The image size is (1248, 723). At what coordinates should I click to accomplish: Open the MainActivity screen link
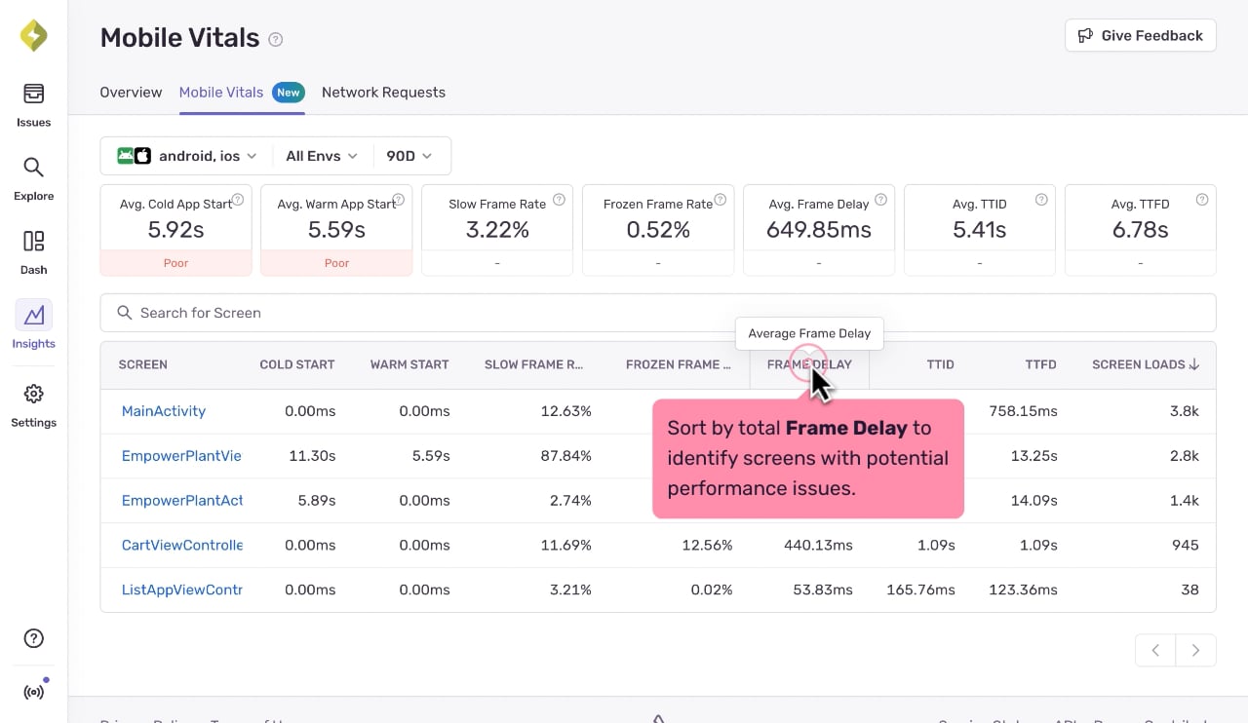[x=164, y=411]
